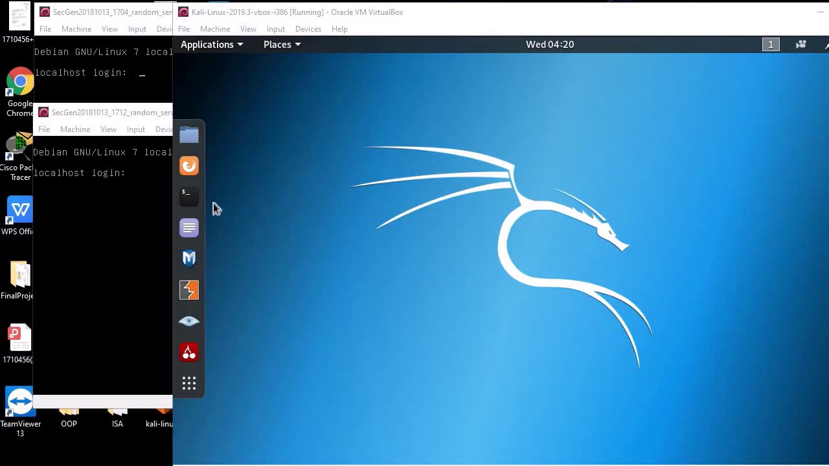Launch Metasploit from the Kali dock
Image resolution: width=829 pixels, height=466 pixels.
click(x=189, y=259)
